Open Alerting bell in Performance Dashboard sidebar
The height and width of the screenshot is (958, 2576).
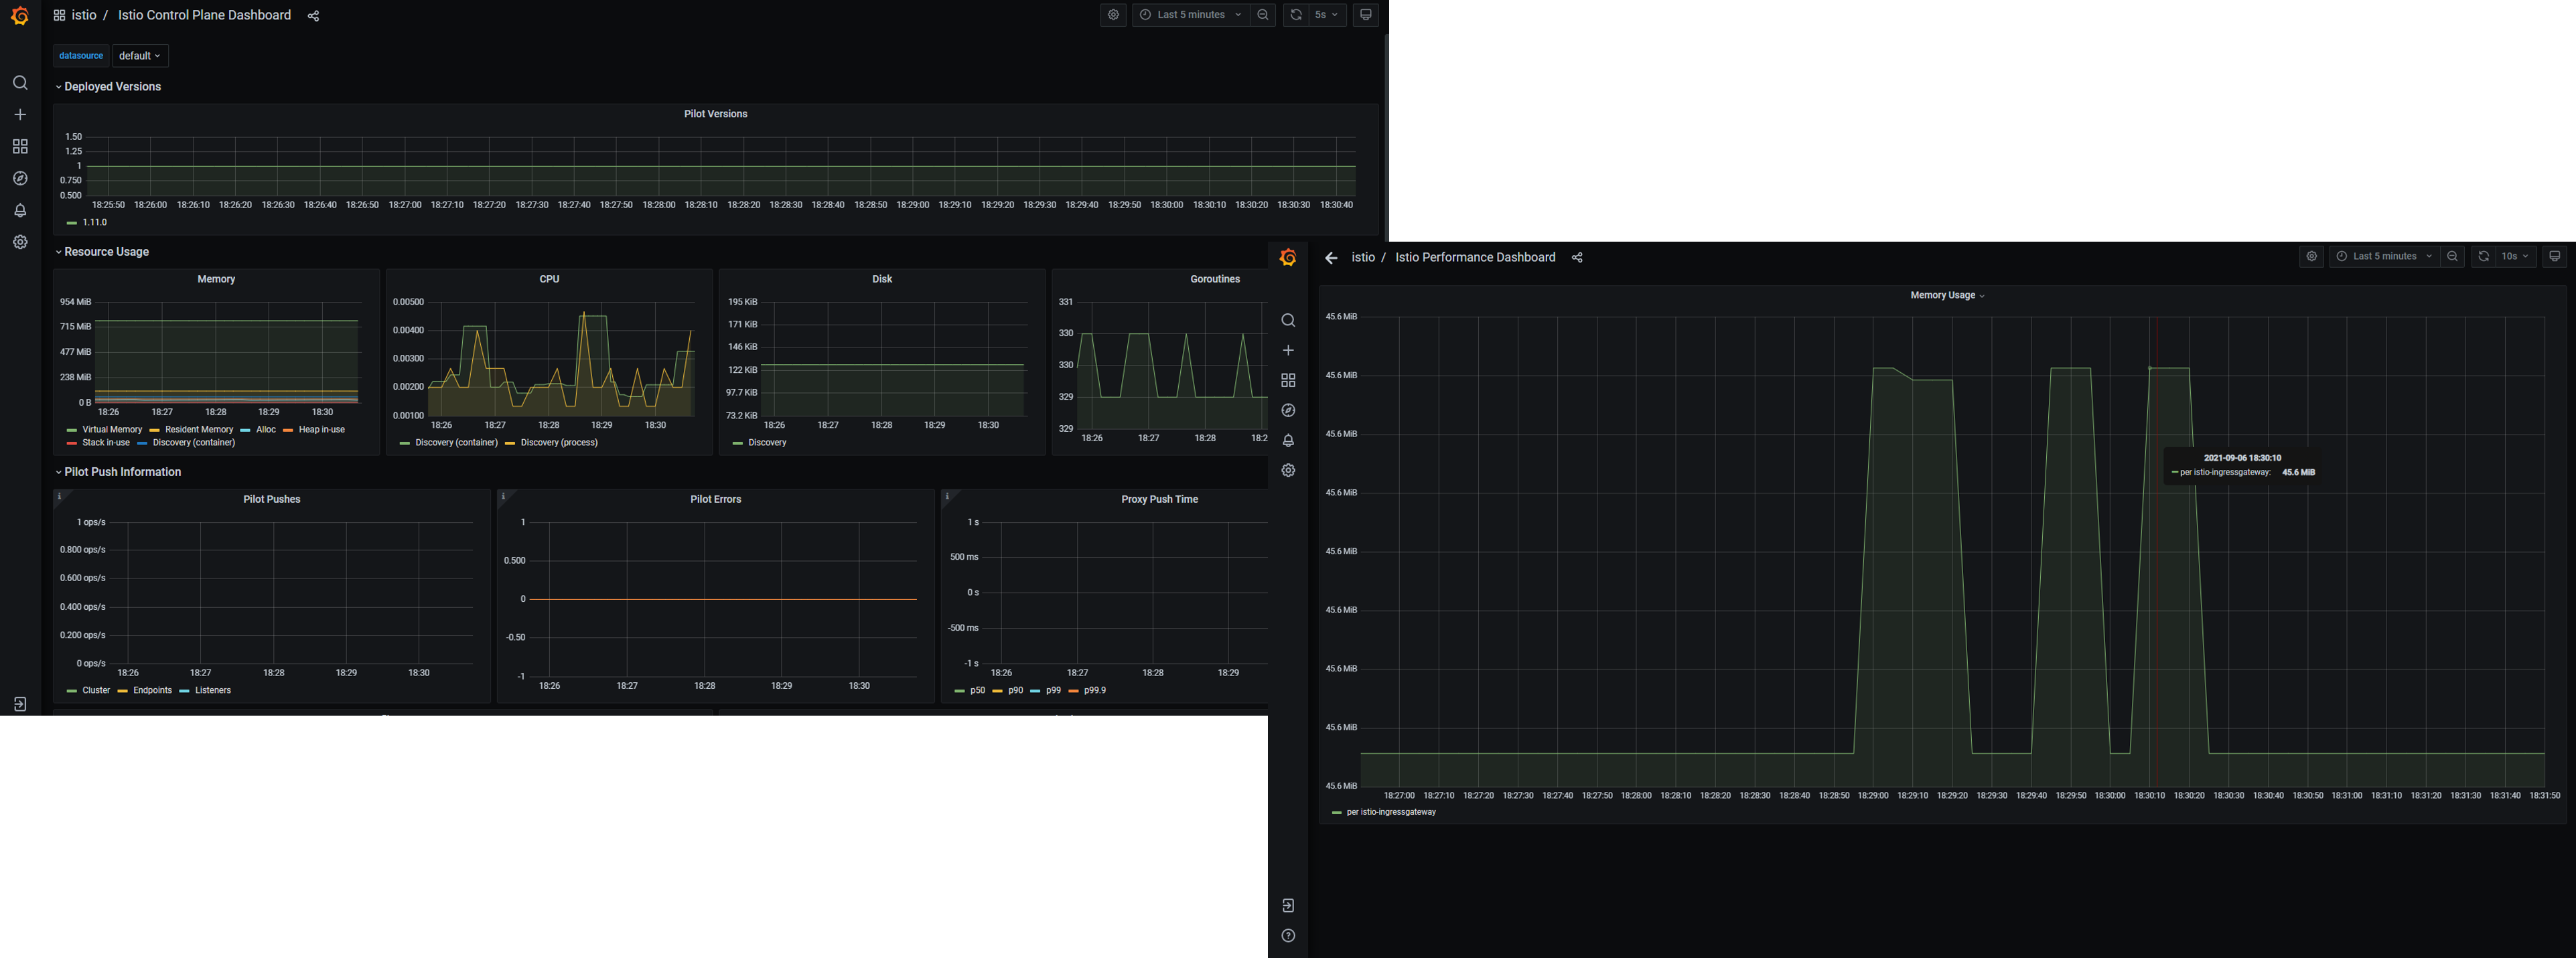[1288, 441]
